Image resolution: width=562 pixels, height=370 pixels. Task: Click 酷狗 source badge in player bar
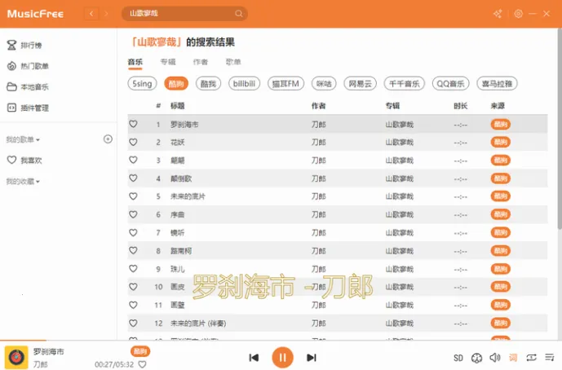140,351
